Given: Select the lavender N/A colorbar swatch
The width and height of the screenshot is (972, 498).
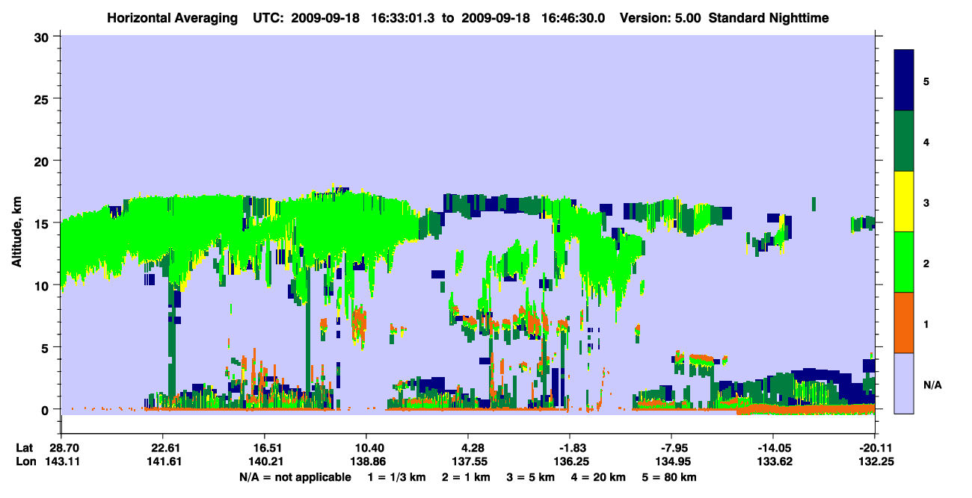Looking at the screenshot, I should (x=904, y=382).
